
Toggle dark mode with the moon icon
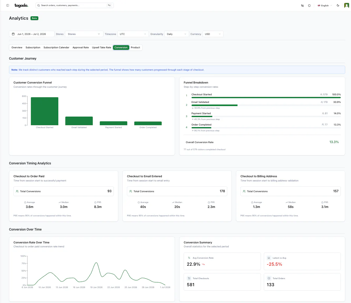click(338, 6)
